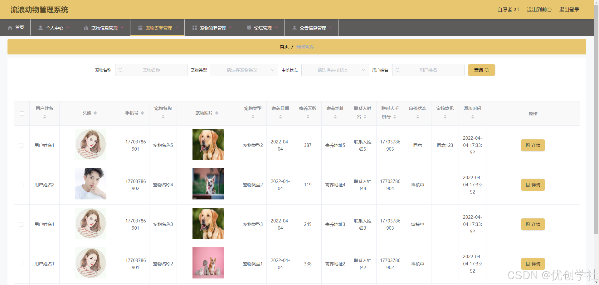The width and height of the screenshot is (599, 285).
Task: Open the avatar image in 用户姓名2 row
Action: coord(91,184)
